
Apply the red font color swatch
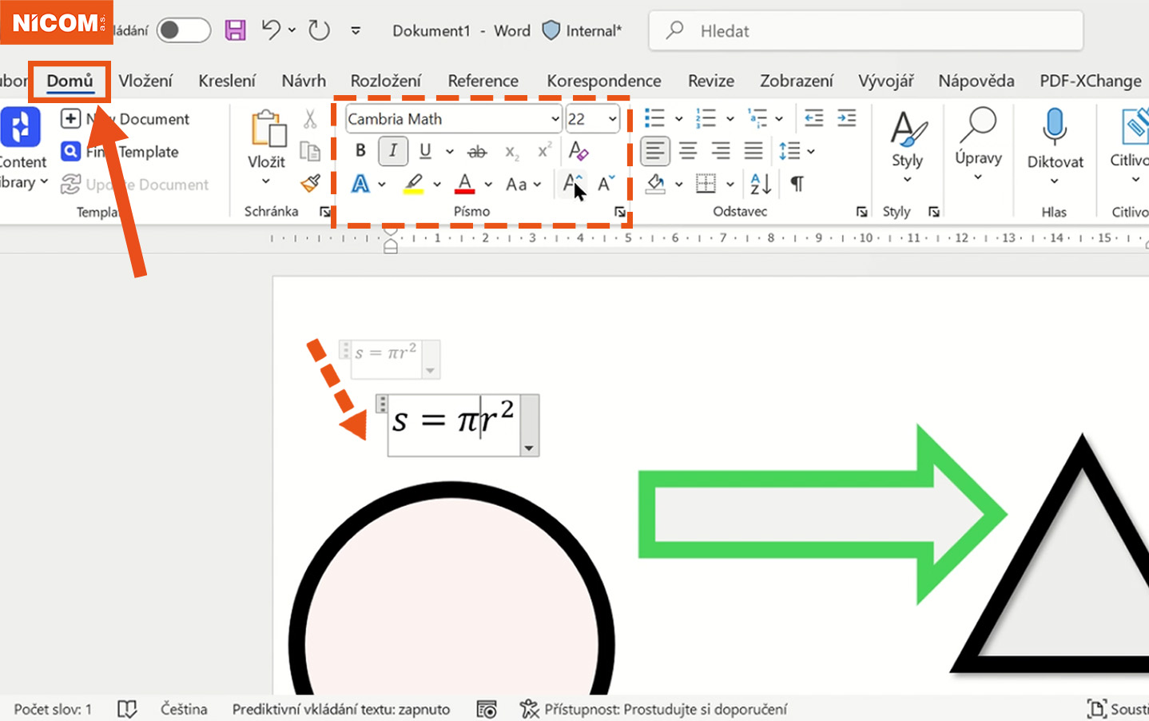pos(464,185)
